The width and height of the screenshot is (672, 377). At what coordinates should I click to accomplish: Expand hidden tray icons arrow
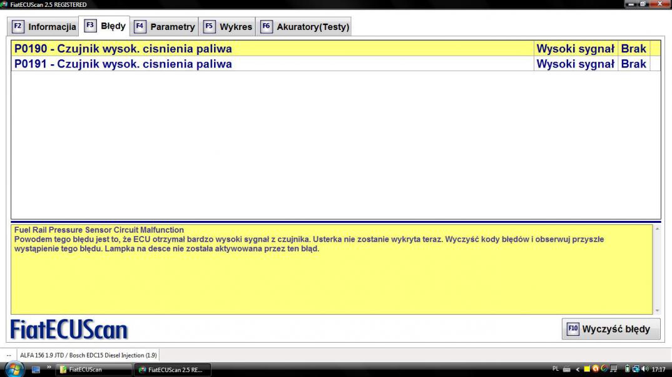[x=578, y=370]
